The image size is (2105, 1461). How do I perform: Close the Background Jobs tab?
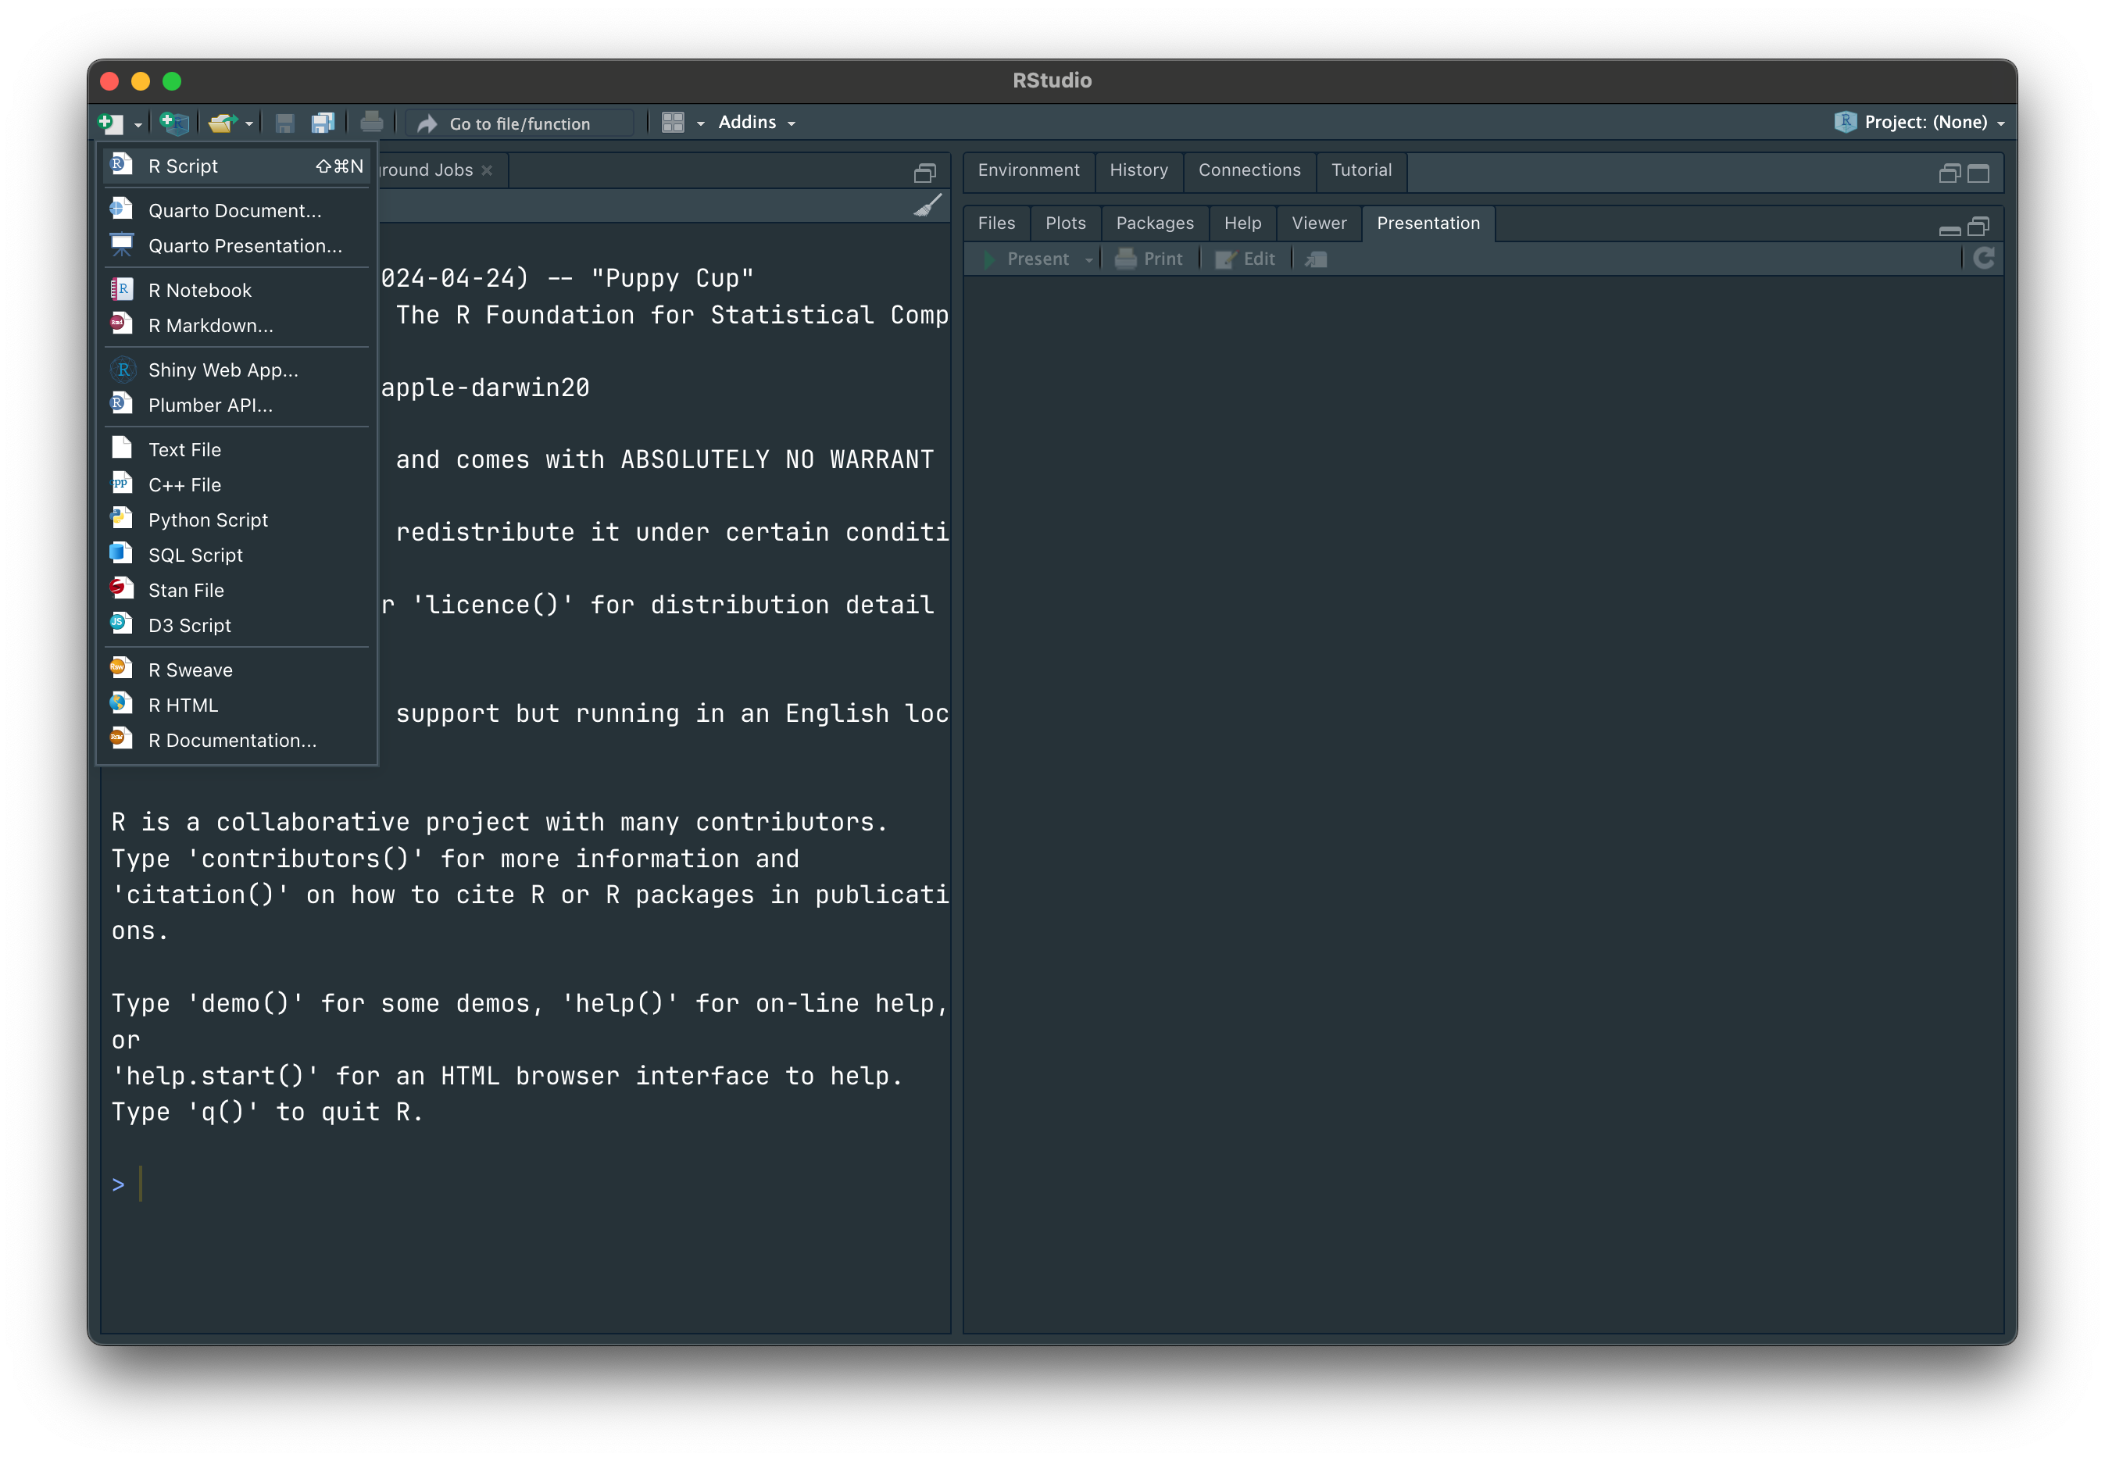pos(487,171)
